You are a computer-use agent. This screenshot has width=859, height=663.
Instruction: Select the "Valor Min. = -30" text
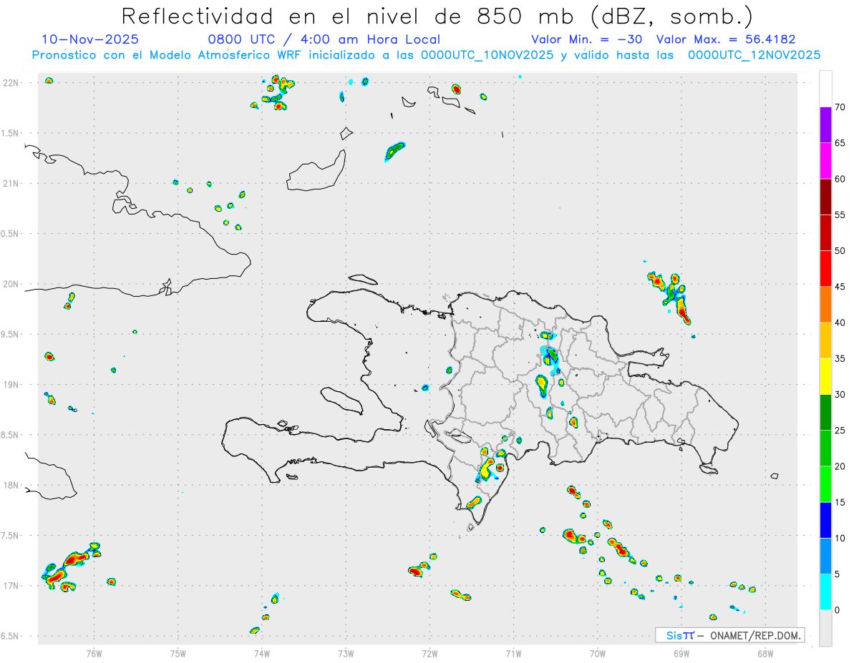pos(586,39)
